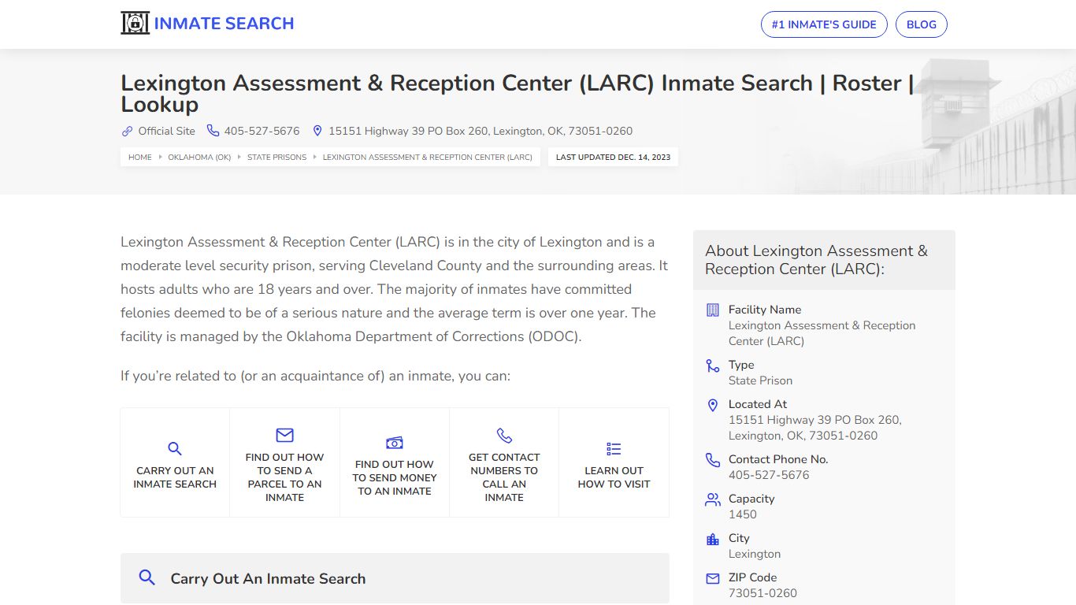
Task: Open OKLAHOMA (OK) breadcrumb
Action: 199,158
